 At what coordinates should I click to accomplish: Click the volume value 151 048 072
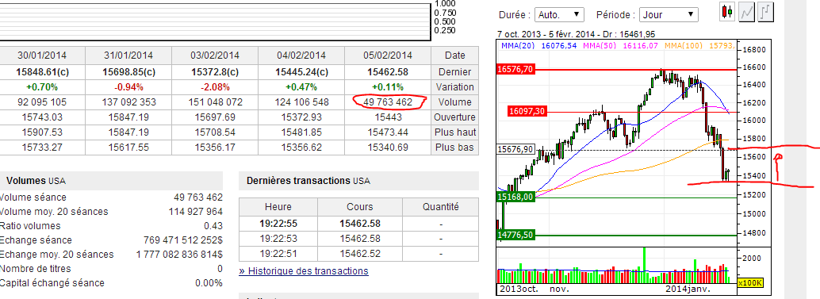click(214, 102)
